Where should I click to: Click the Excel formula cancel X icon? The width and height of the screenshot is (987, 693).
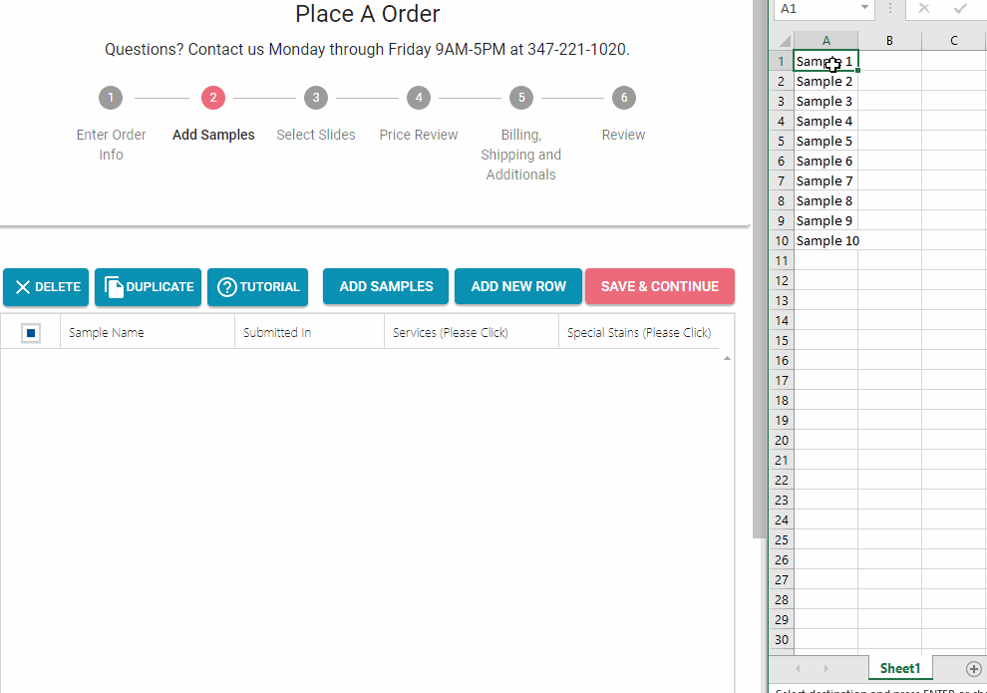pyautogui.click(x=924, y=8)
